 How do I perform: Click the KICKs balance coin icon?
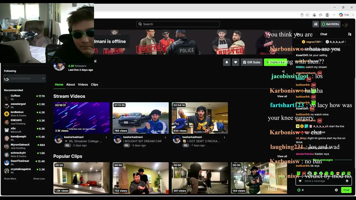pyautogui.click(x=299, y=190)
